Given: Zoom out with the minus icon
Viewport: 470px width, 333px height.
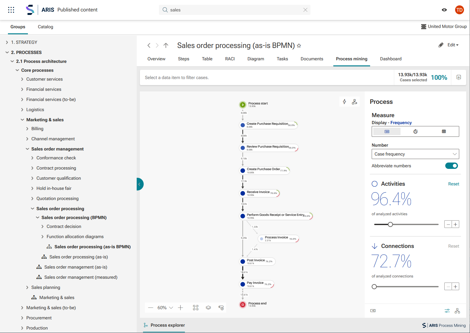Looking at the screenshot, I should pyautogui.click(x=151, y=308).
